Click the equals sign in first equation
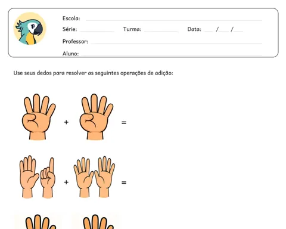 pos(124,123)
